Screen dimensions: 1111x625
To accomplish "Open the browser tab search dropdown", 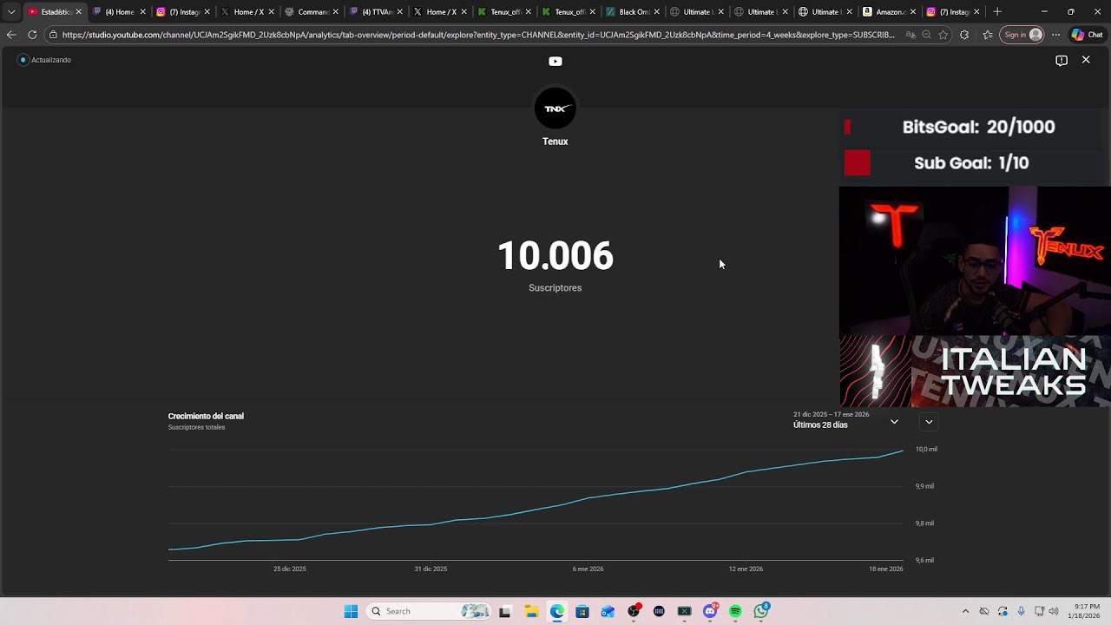I will pos(11,12).
